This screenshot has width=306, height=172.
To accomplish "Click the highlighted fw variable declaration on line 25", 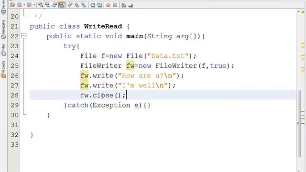I will [x=130, y=66].
